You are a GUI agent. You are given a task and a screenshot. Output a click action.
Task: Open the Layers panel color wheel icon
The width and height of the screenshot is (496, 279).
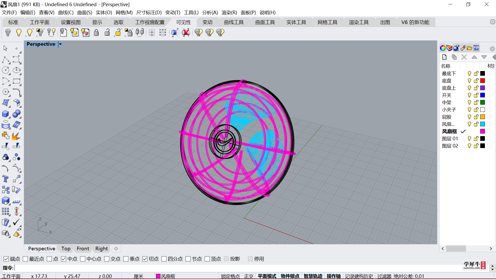443,48
